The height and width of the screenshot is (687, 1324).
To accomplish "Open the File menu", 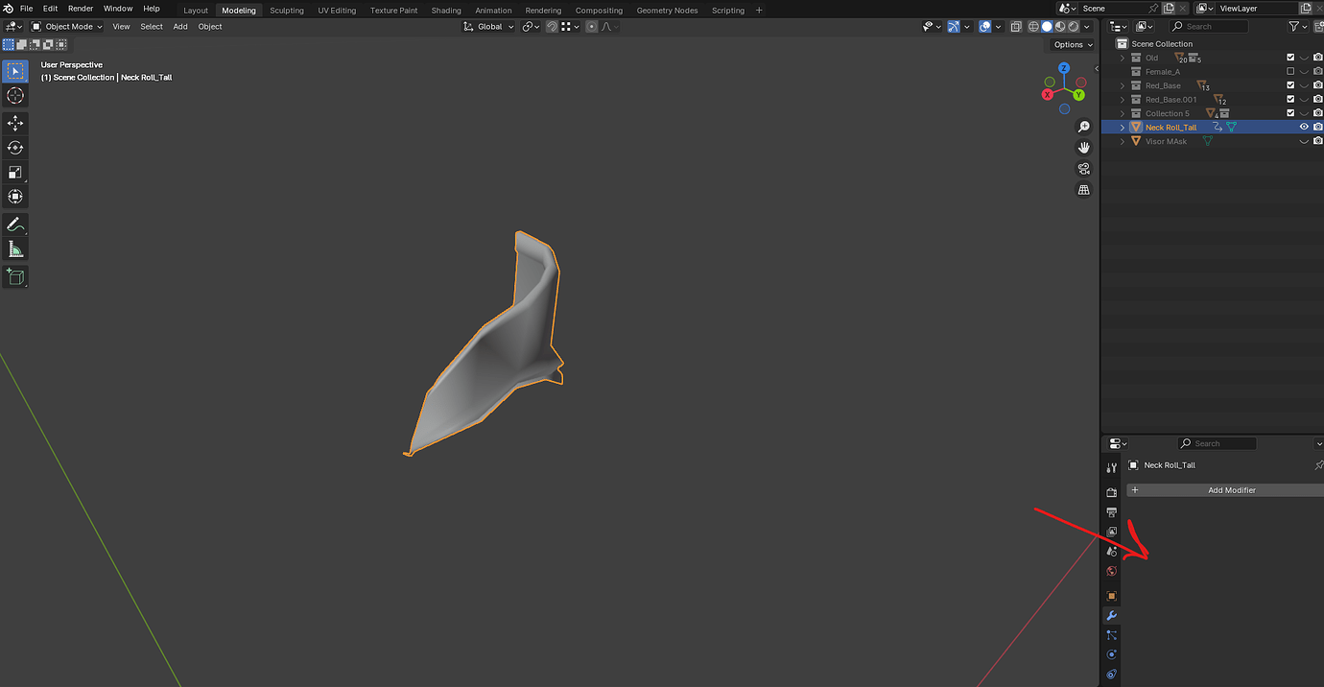I will coord(26,9).
